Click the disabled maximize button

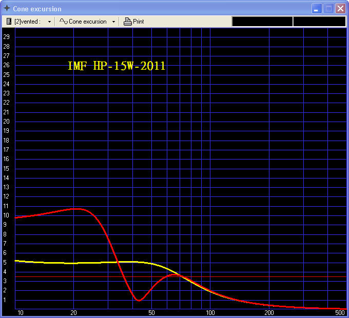coord(328,9)
